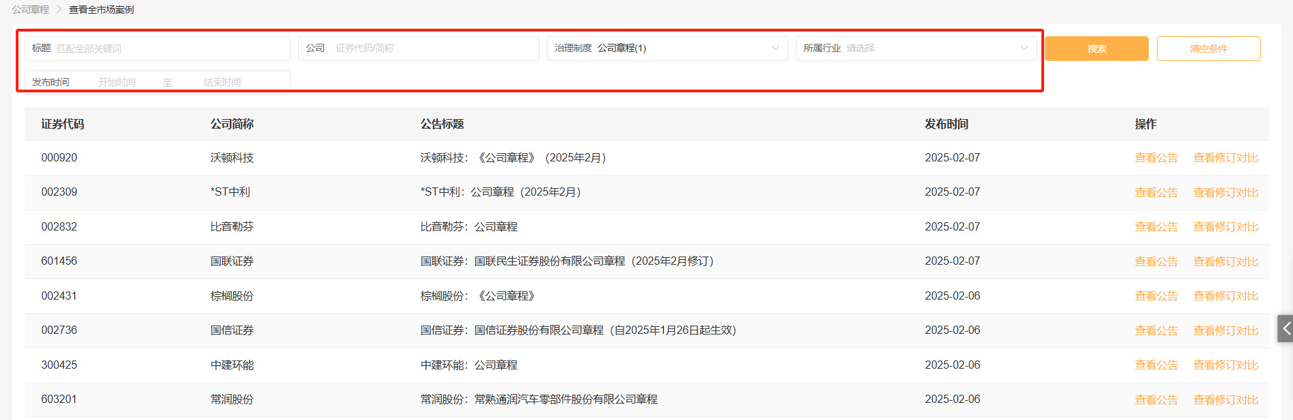
Task: Click company name 比音勒芬 in 公司简称 column
Action: [232, 227]
